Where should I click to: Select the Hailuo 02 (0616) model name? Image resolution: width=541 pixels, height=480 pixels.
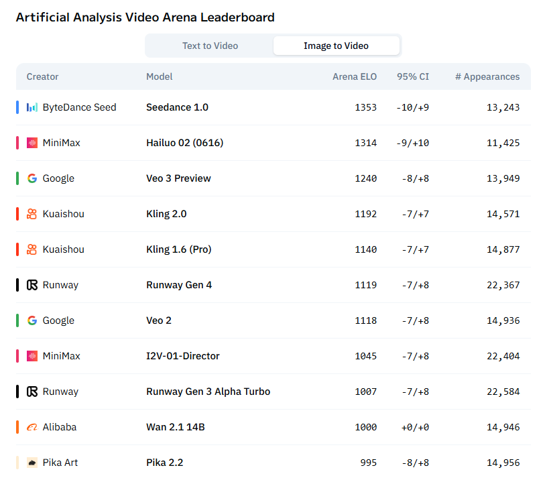pos(185,143)
